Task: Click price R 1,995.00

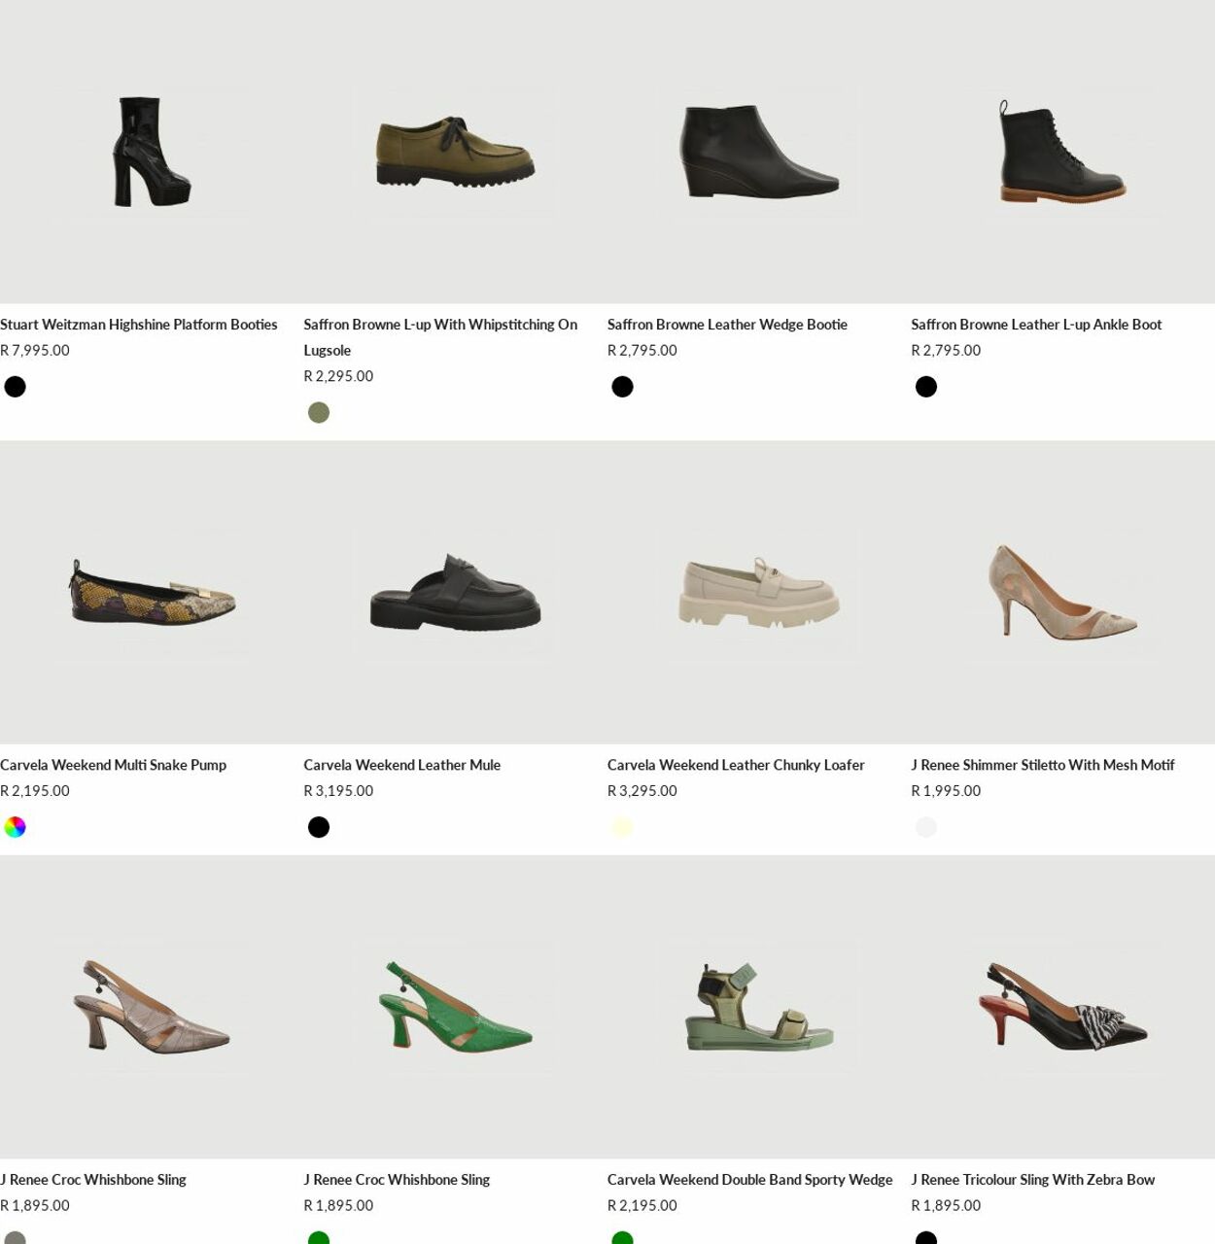Action: pyautogui.click(x=946, y=791)
